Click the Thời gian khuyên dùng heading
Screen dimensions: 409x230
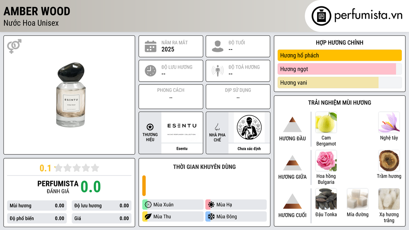click(204, 167)
